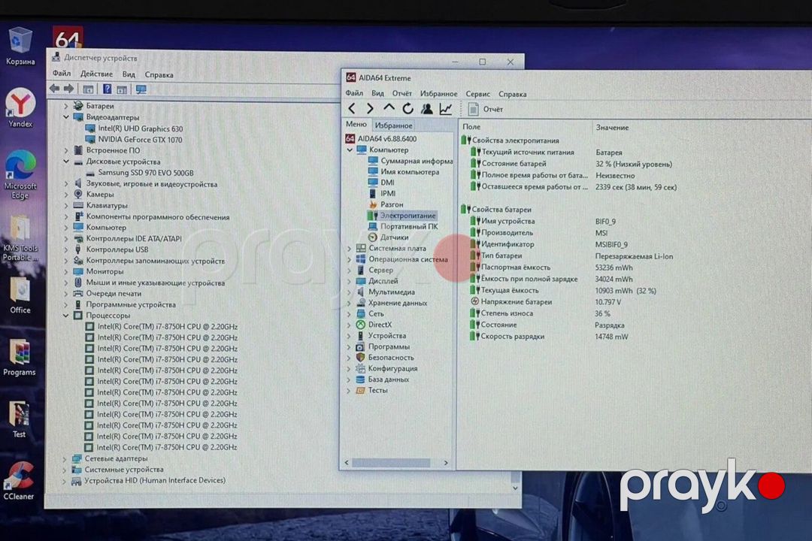Select the Разгон item in AIDA64 tree

392,204
